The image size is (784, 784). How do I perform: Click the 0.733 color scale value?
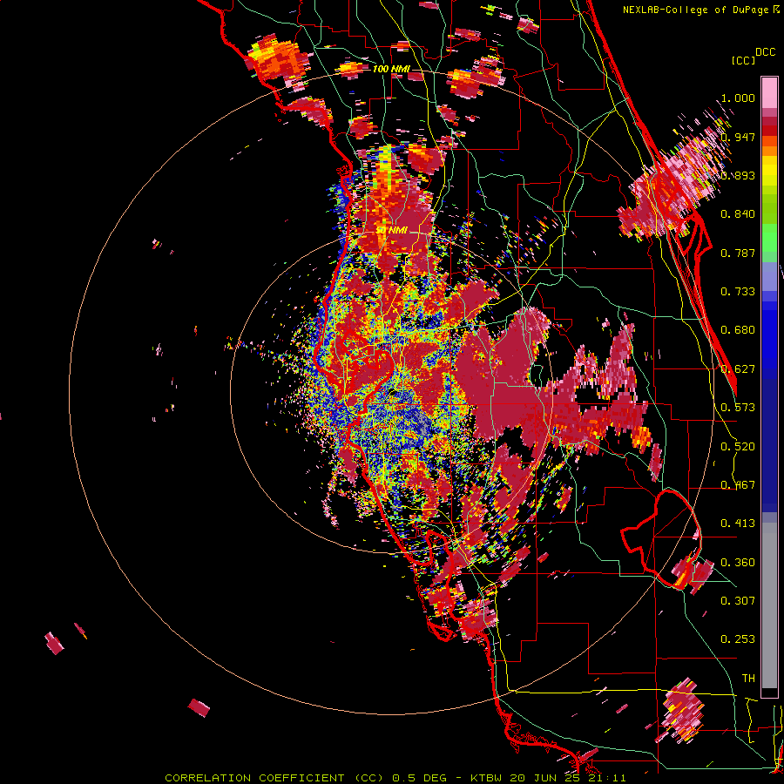click(x=738, y=292)
